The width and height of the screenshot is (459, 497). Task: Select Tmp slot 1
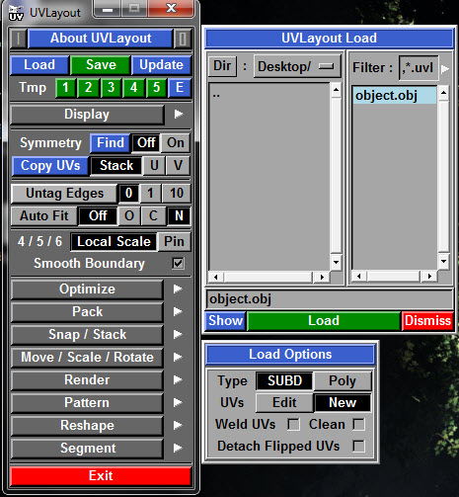pyautogui.click(x=65, y=88)
